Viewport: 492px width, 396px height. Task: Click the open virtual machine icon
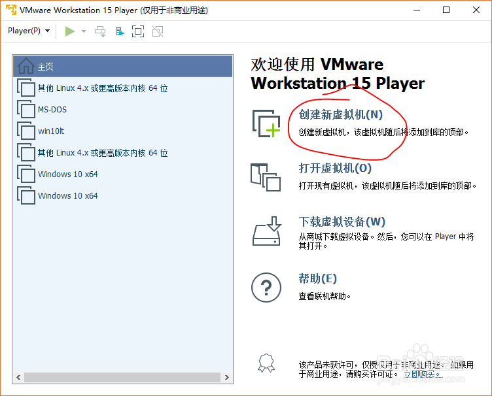266,177
